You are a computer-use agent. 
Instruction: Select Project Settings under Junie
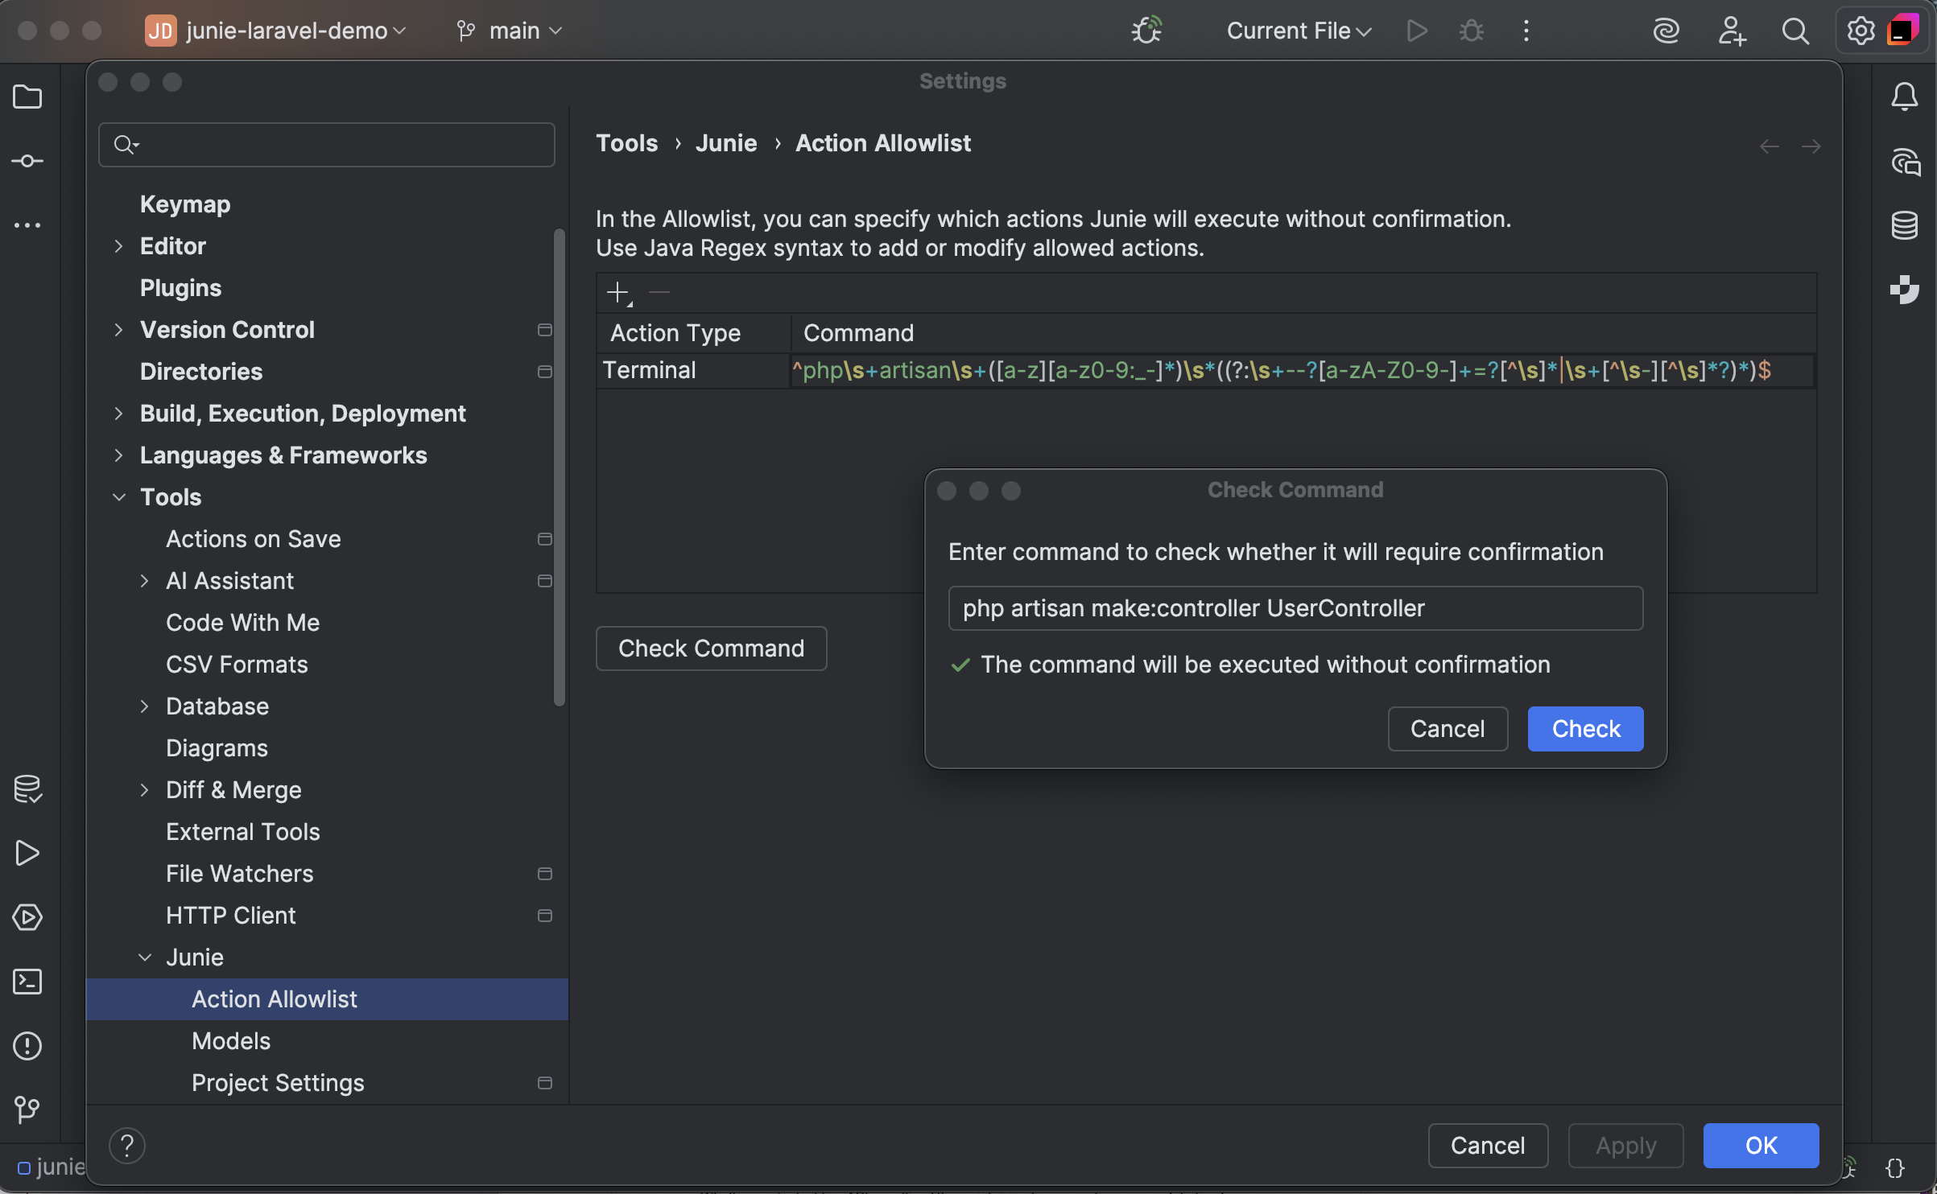tap(278, 1083)
